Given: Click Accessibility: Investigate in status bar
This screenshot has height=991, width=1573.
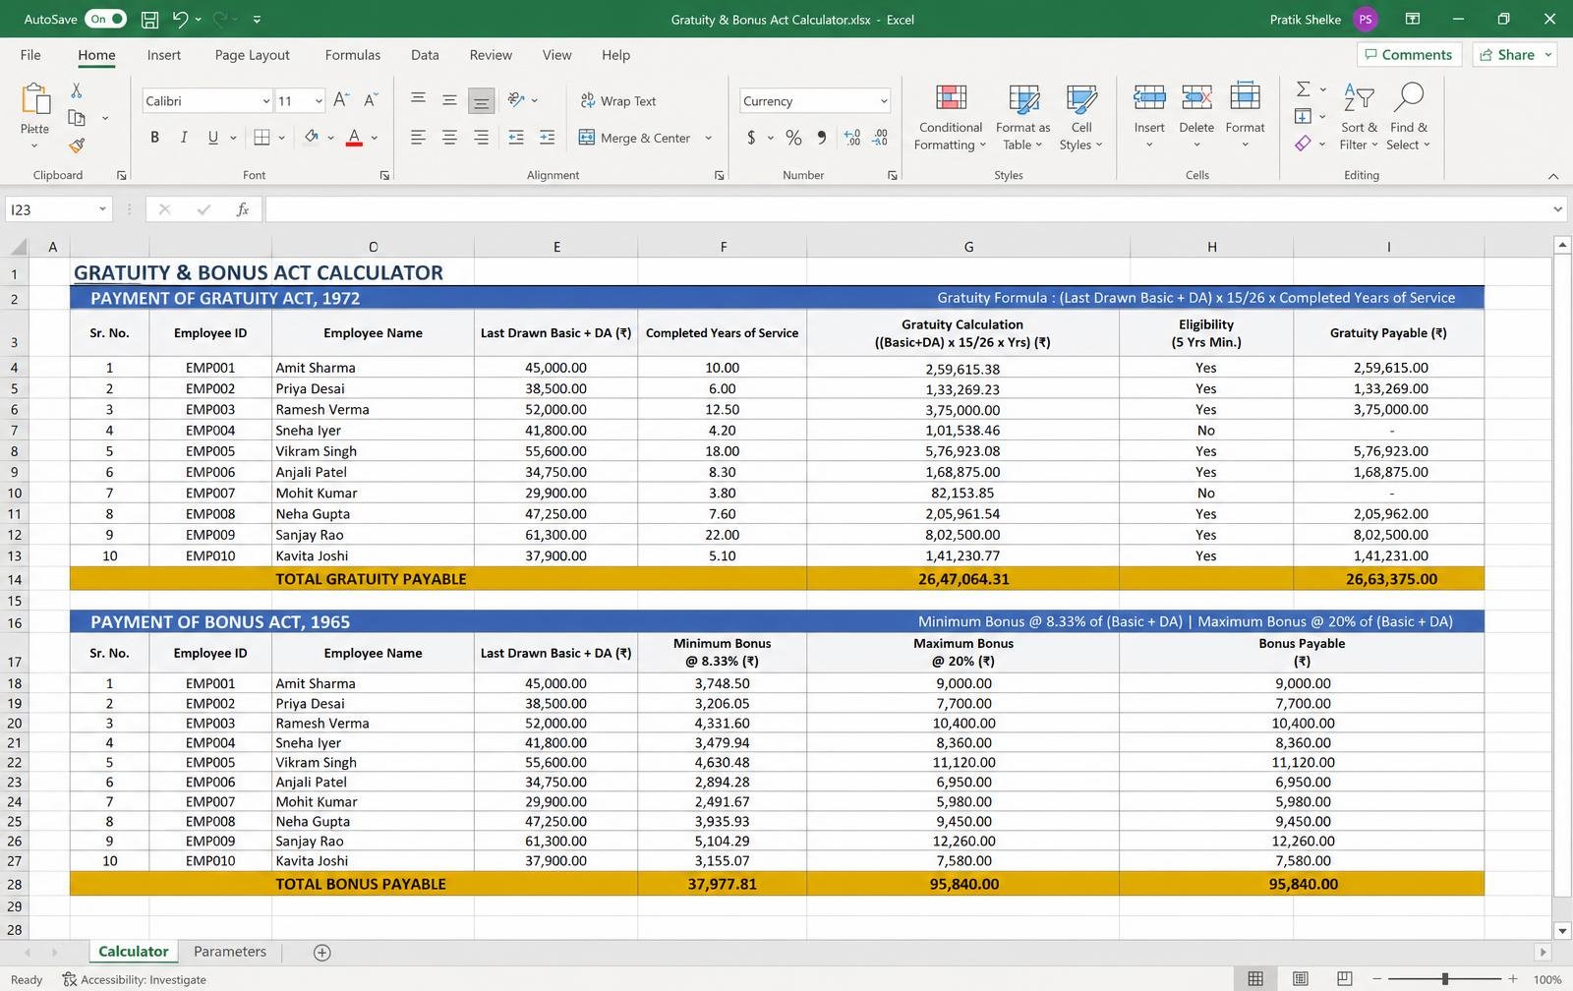Looking at the screenshot, I should click(x=135, y=979).
